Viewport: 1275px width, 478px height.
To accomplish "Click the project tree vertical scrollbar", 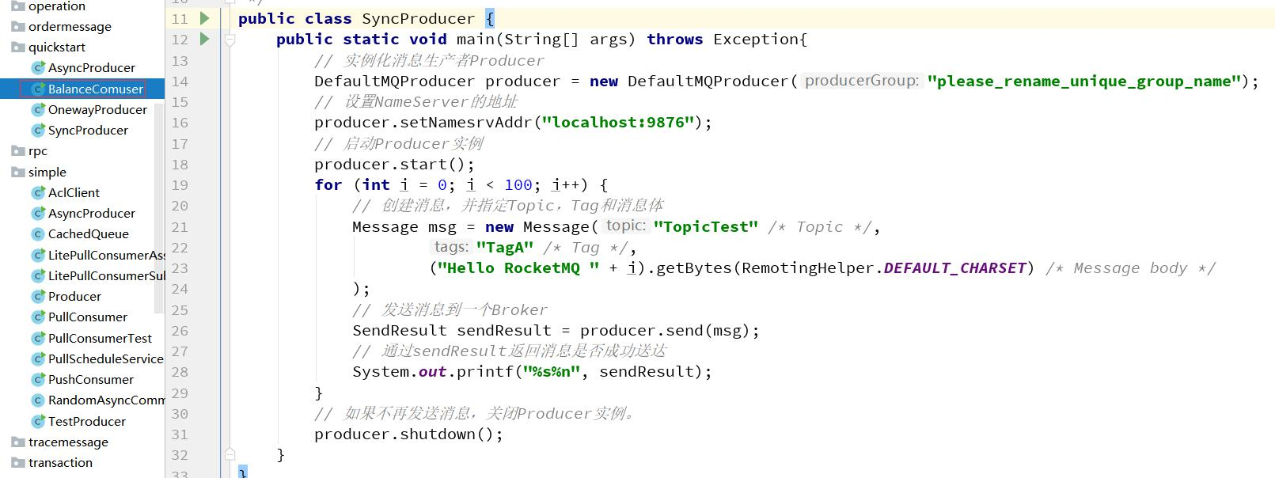I will coord(159,206).
